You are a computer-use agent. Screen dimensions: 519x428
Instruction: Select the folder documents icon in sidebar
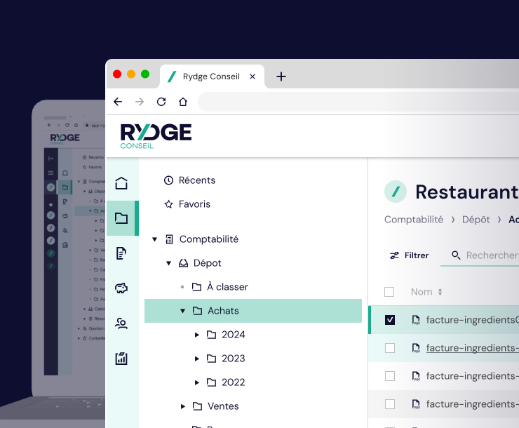click(121, 218)
